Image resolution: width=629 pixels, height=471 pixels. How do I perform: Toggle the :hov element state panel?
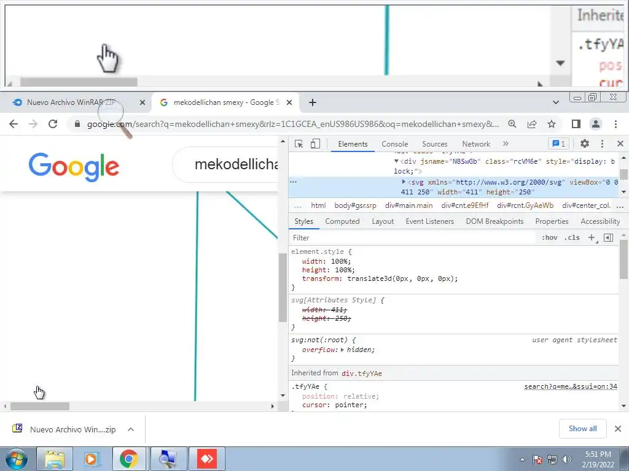(549, 237)
